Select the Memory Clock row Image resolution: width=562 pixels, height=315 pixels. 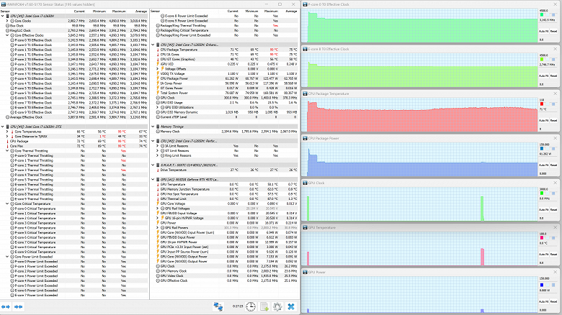click(224, 132)
